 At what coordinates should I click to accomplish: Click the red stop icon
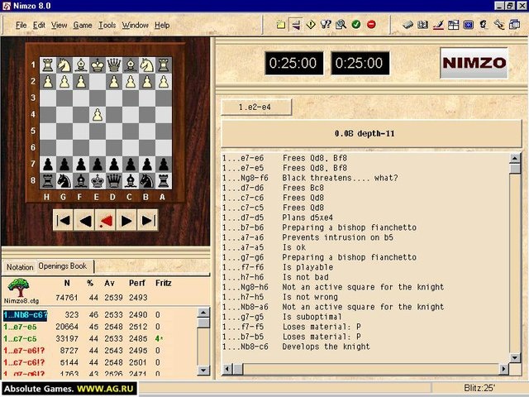click(371, 24)
